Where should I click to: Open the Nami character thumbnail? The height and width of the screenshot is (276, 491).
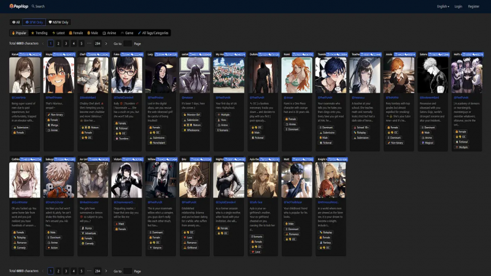[297, 75]
